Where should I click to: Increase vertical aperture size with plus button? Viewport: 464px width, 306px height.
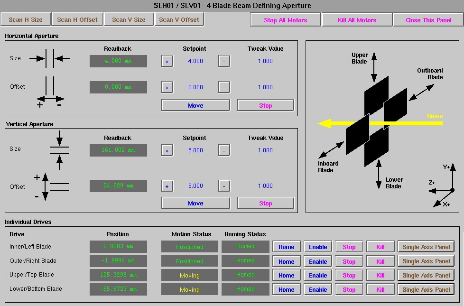[x=167, y=150]
